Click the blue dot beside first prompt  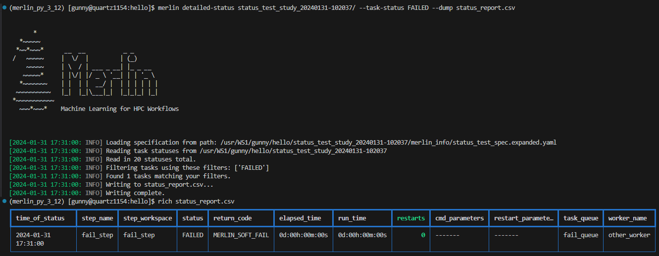point(4,8)
